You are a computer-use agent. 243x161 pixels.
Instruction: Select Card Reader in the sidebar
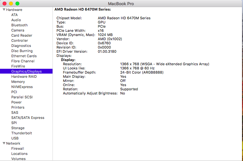point(22,35)
